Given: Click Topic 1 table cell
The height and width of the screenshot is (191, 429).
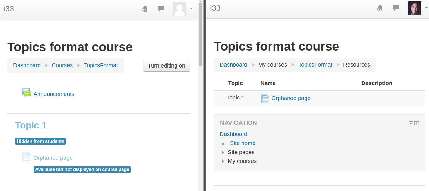Looking at the screenshot, I should pos(235,98).
